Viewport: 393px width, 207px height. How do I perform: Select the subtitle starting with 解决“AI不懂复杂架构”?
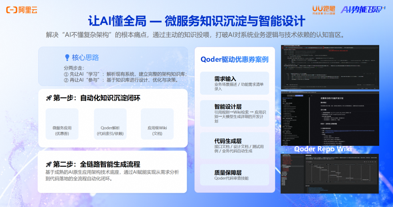coord(196,35)
